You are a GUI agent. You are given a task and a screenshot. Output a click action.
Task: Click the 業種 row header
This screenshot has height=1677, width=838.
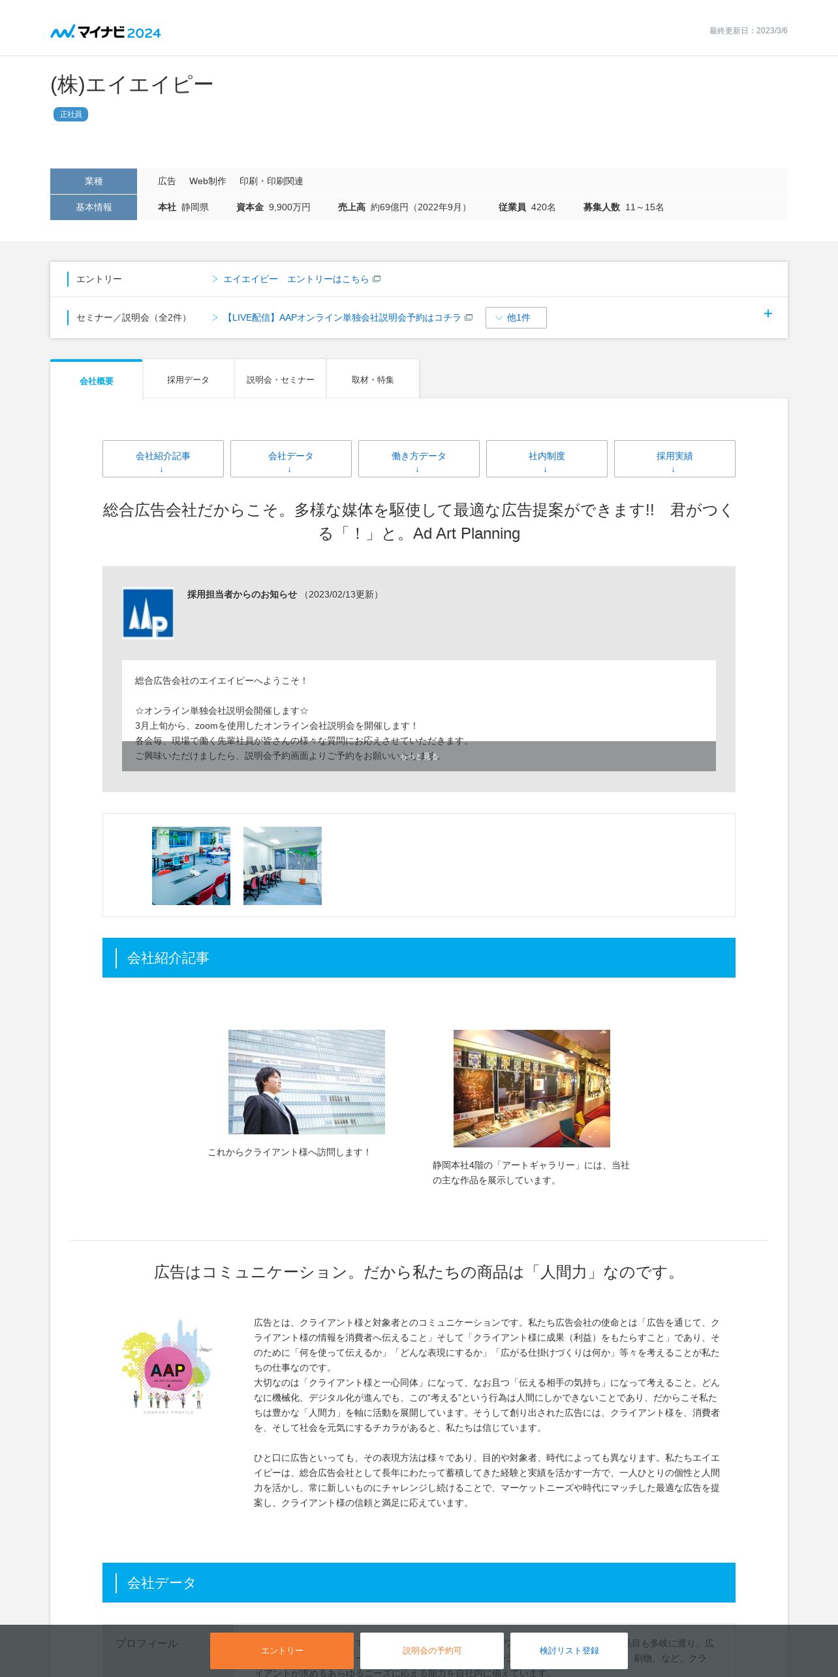pyautogui.click(x=93, y=181)
